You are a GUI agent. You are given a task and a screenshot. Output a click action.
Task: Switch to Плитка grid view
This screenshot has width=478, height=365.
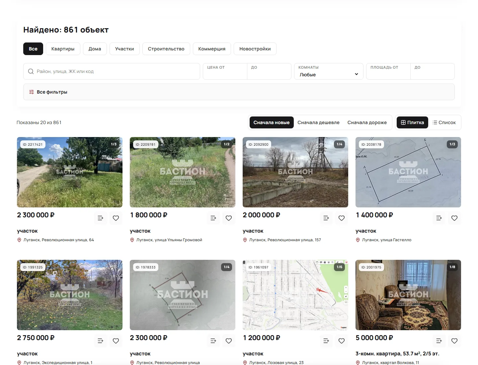click(412, 122)
